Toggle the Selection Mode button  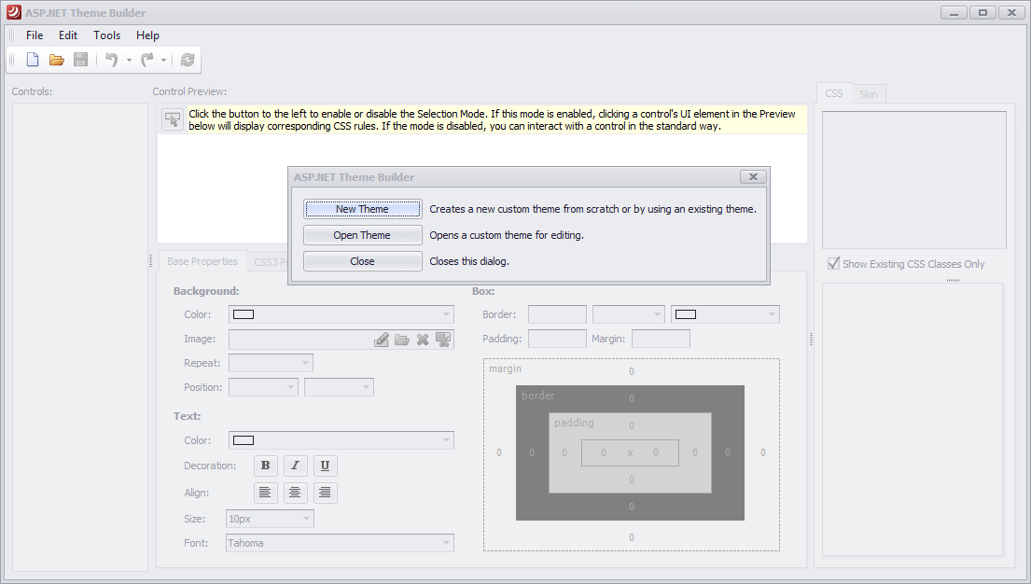173,119
